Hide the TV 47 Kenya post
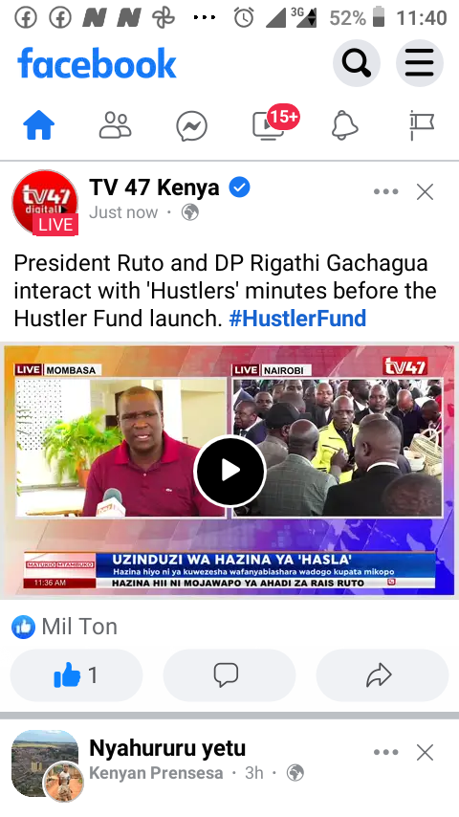459x817 pixels. (426, 191)
